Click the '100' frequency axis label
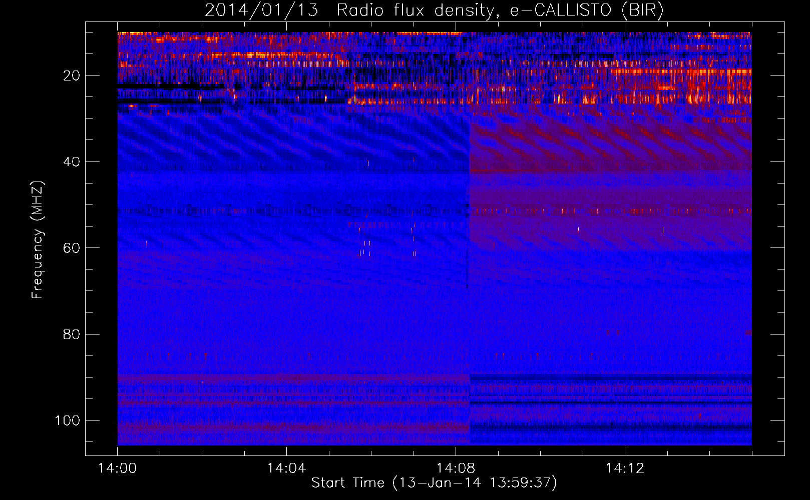This screenshot has width=810, height=500. 68,420
